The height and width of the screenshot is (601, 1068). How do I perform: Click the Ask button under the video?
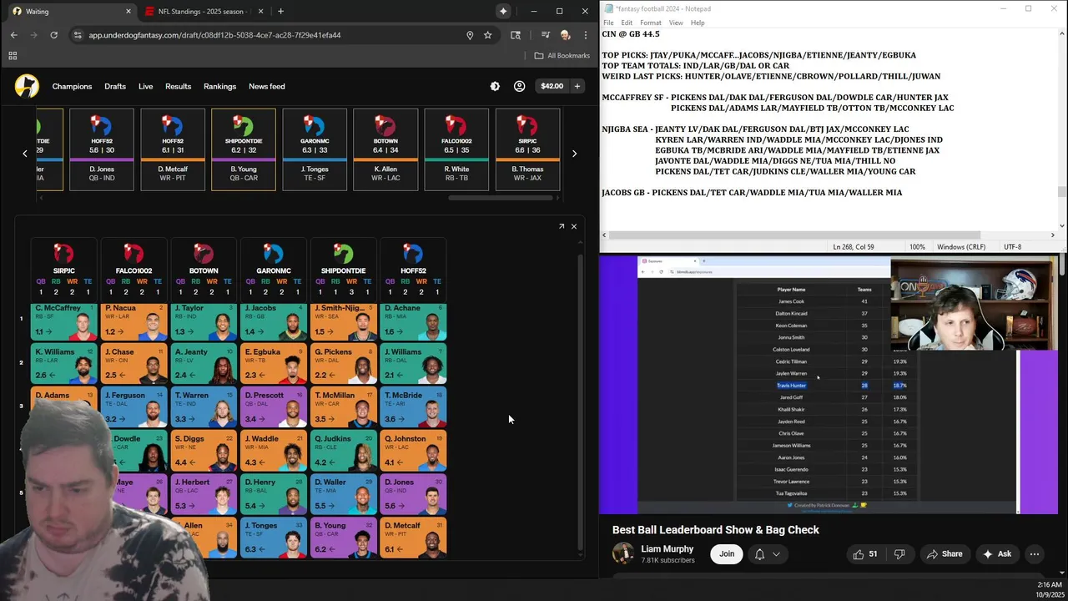(x=997, y=554)
